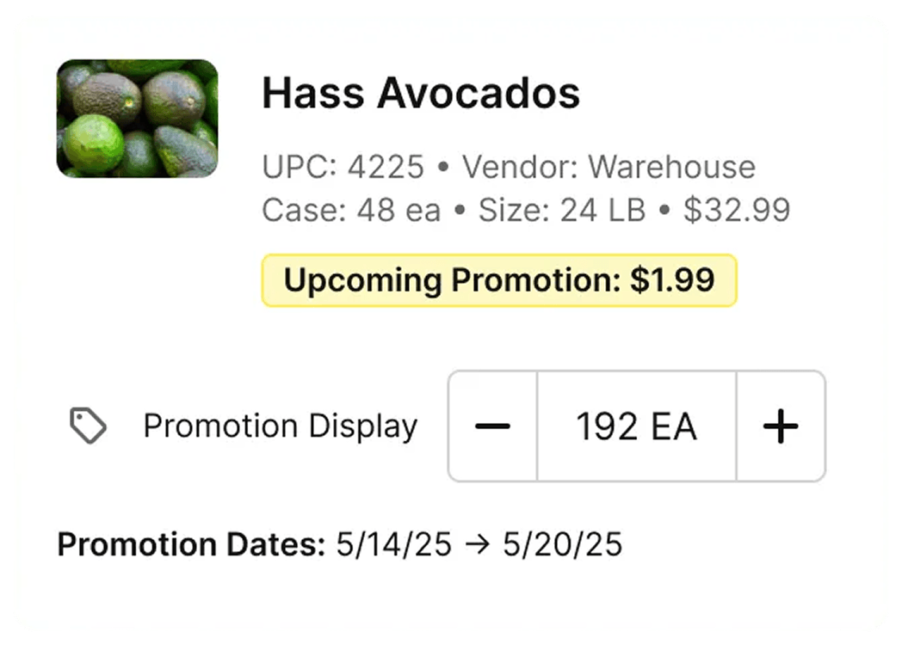Click the Case: 48 ea detail
The width and height of the screenshot is (902, 650).
(351, 210)
